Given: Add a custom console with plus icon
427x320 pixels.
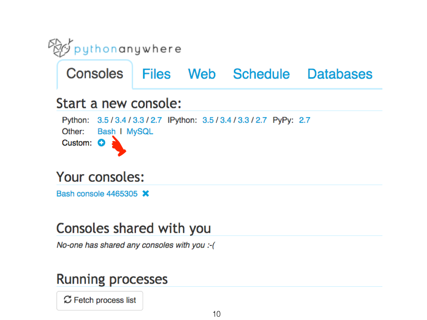Looking at the screenshot, I should tap(101, 142).
